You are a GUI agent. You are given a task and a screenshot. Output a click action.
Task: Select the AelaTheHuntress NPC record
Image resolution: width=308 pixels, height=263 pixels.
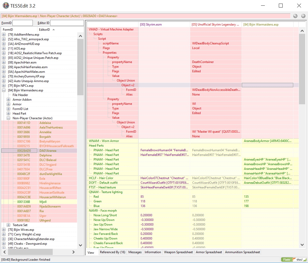click(x=39, y=127)
